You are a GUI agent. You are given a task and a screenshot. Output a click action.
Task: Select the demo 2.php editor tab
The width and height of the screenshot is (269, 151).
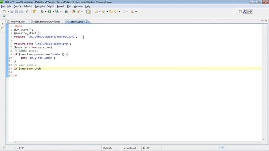coord(76,21)
